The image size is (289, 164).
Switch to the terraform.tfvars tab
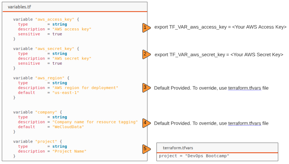178,148
